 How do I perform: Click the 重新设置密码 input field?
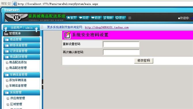coord(121,44)
